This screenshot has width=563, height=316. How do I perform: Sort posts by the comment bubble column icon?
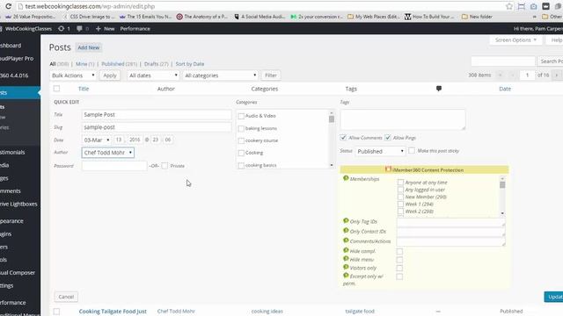(439, 89)
